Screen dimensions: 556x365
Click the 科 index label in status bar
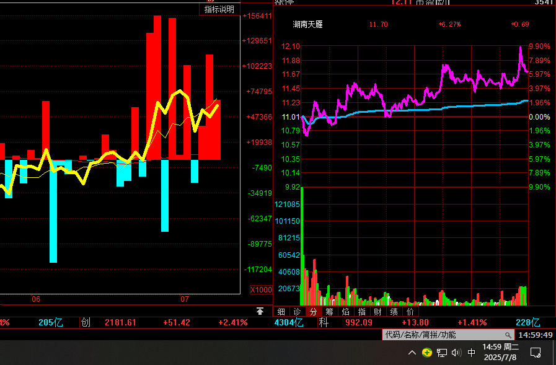click(323, 322)
